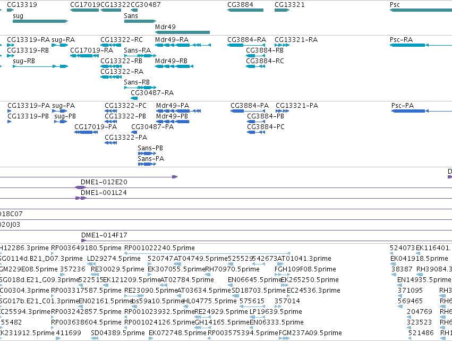Select the Mdr49-PB protein label
The image size is (452, 341).
(x=172, y=116)
